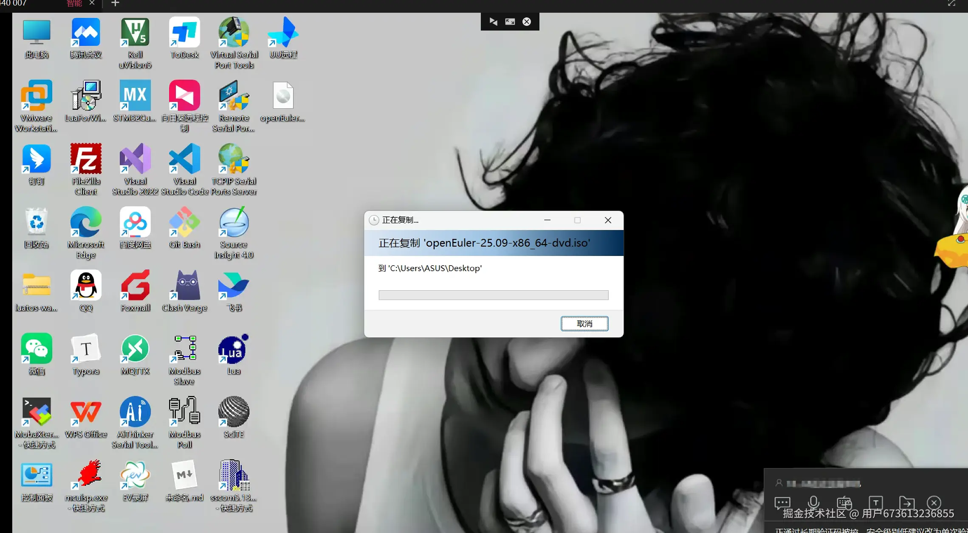Viewport: 968px width, 533px height.
Task: Open new tab with plus button
Action: click(x=115, y=3)
